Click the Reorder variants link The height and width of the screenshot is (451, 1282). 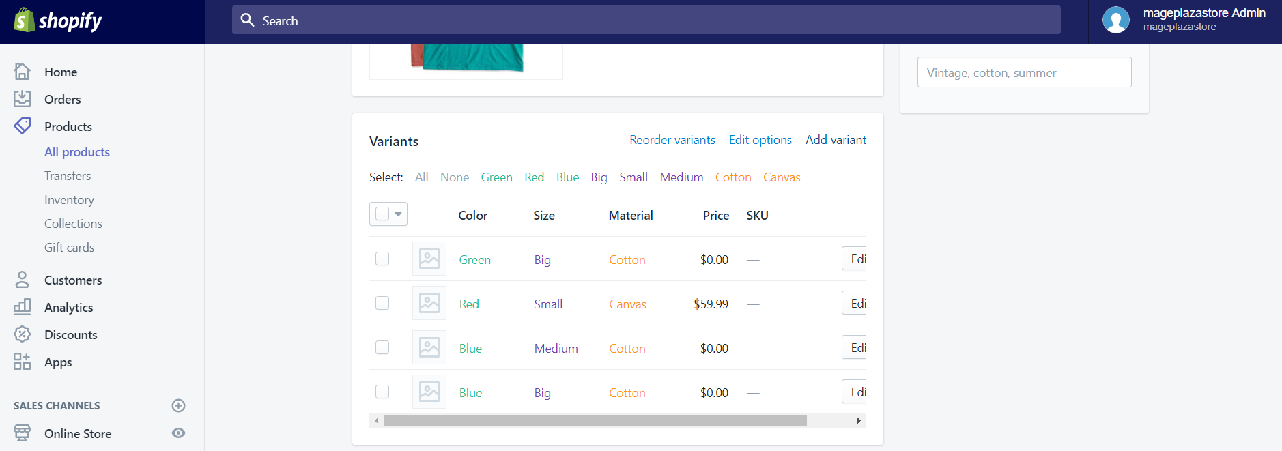pyautogui.click(x=672, y=139)
